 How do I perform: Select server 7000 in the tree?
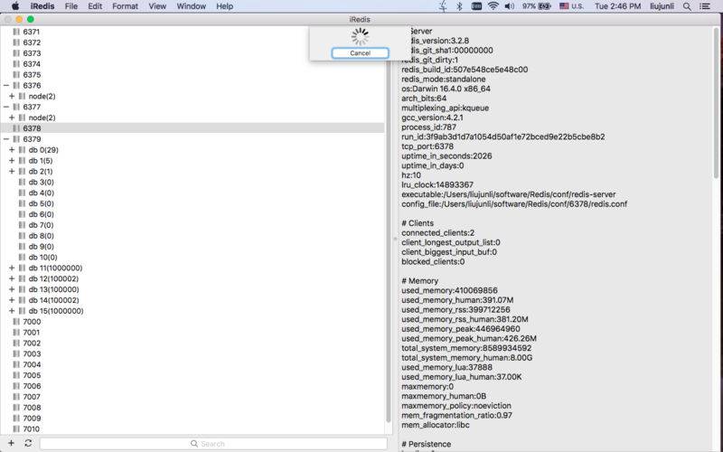(x=32, y=322)
